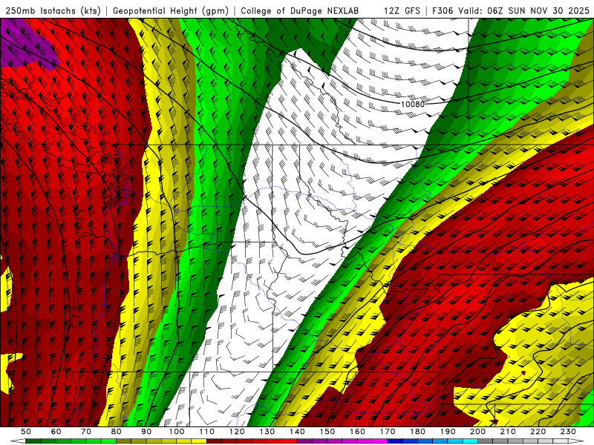
Task: Click the 230 knot legend label
Action: [x=568, y=432]
